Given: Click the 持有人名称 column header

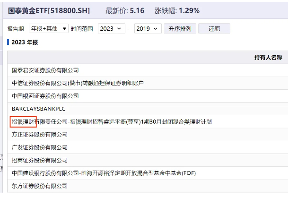Looking at the screenshot, I should (x=268, y=58).
